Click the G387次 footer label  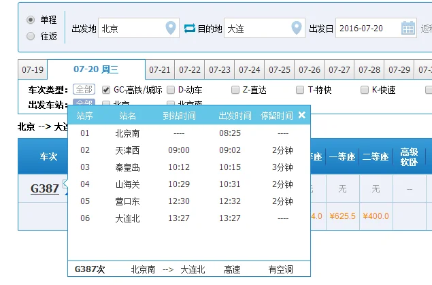pyautogui.click(x=90, y=269)
